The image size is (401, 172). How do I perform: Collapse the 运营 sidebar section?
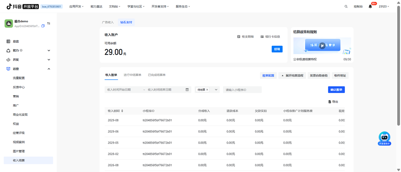coord(49,69)
